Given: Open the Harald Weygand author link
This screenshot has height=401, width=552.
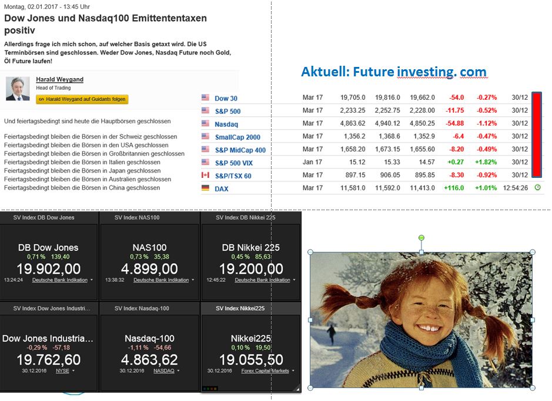Looking at the screenshot, I should (x=59, y=79).
